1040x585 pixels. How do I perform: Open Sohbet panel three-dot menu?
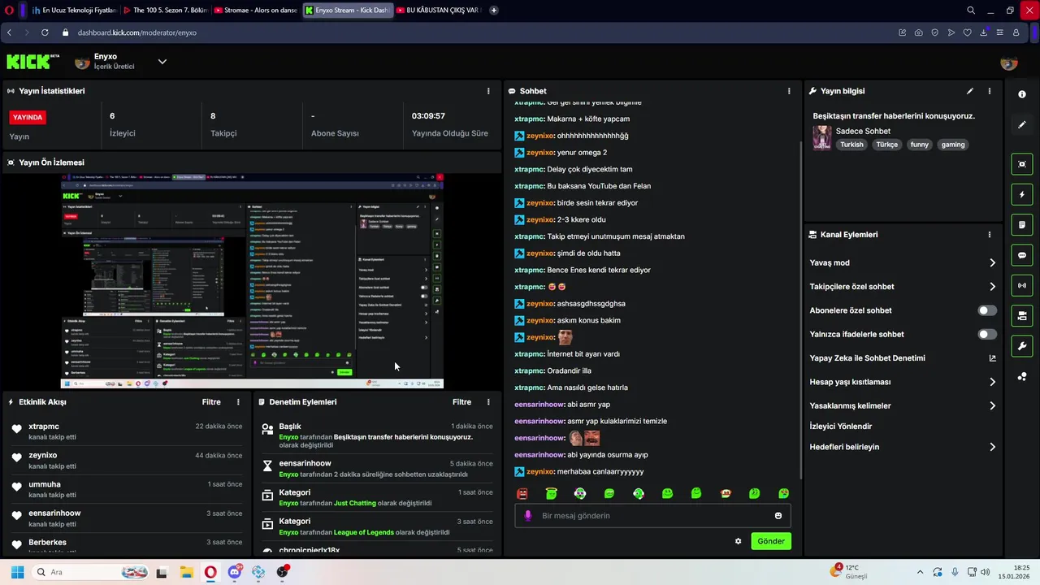tap(789, 91)
